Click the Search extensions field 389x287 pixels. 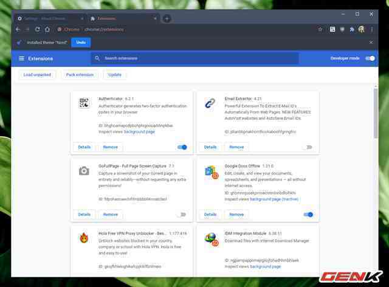195,58
